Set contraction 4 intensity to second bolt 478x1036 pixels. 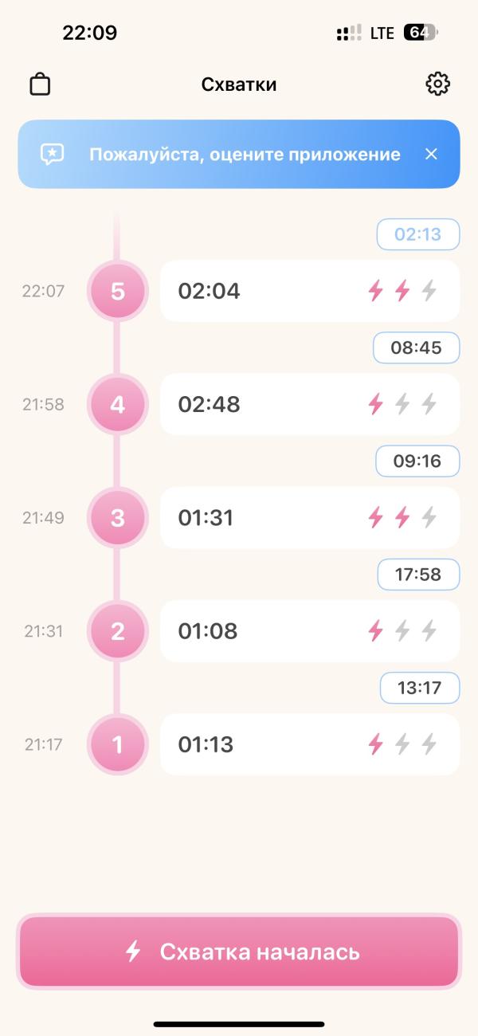402,404
